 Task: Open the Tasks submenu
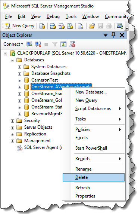click(94, 119)
